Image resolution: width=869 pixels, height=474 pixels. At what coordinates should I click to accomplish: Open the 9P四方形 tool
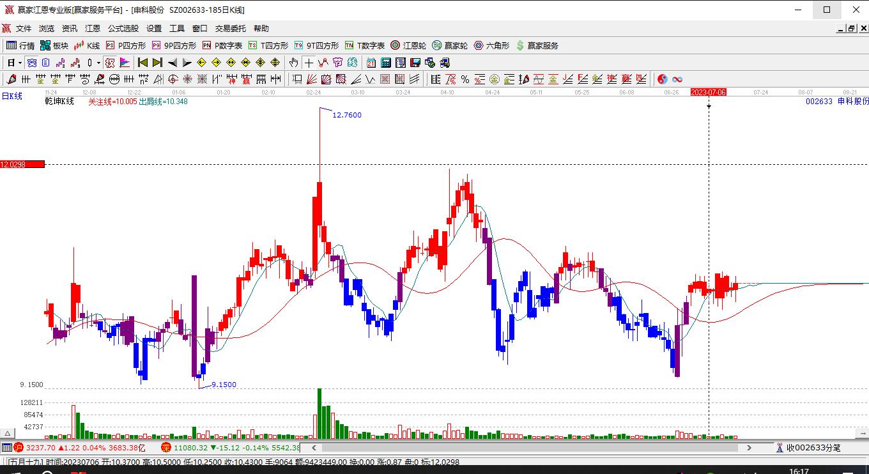pyautogui.click(x=174, y=45)
